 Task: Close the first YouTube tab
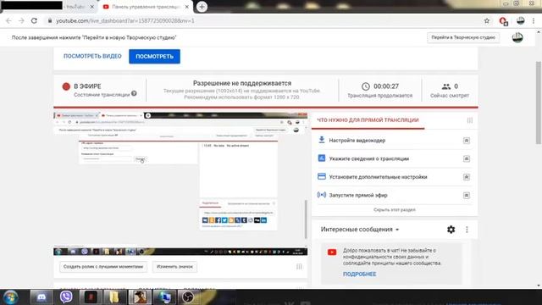click(x=92, y=7)
